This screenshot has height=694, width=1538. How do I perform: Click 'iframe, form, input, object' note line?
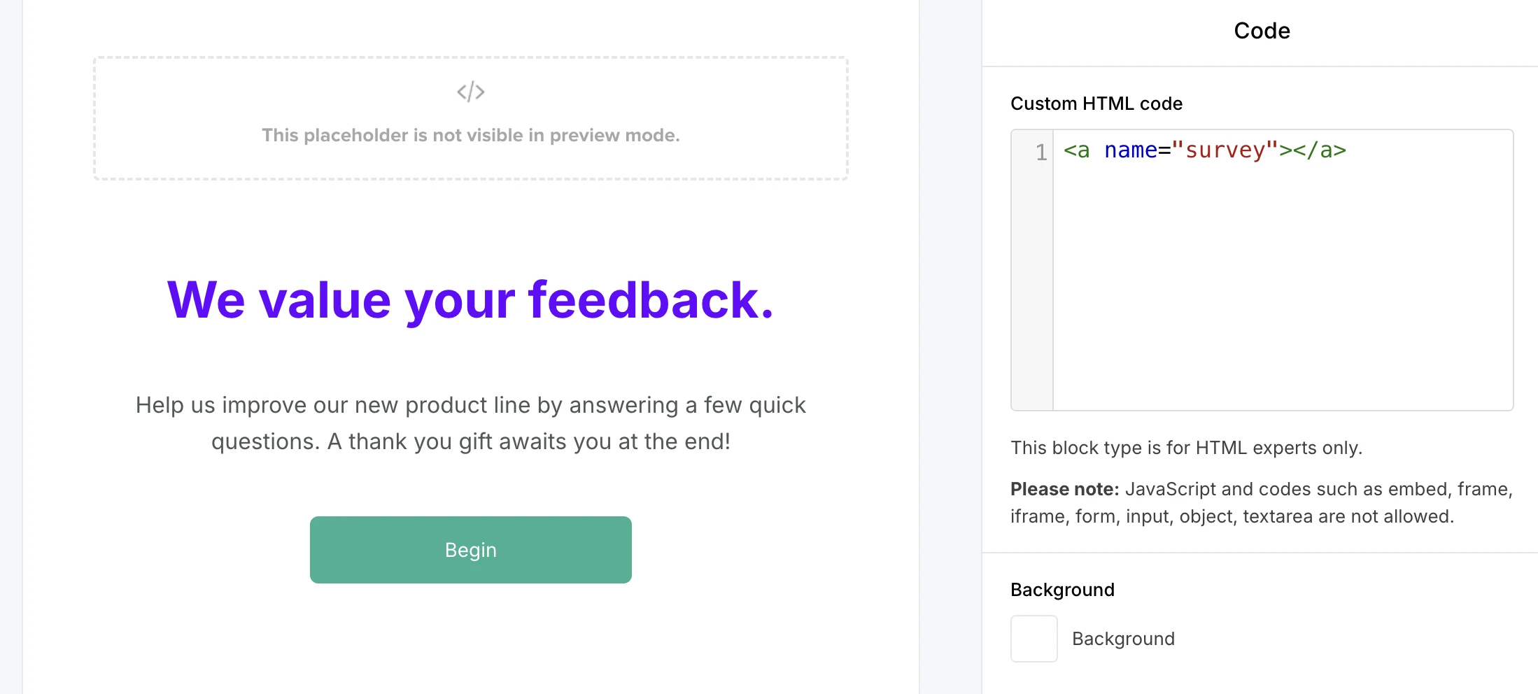point(1232,516)
